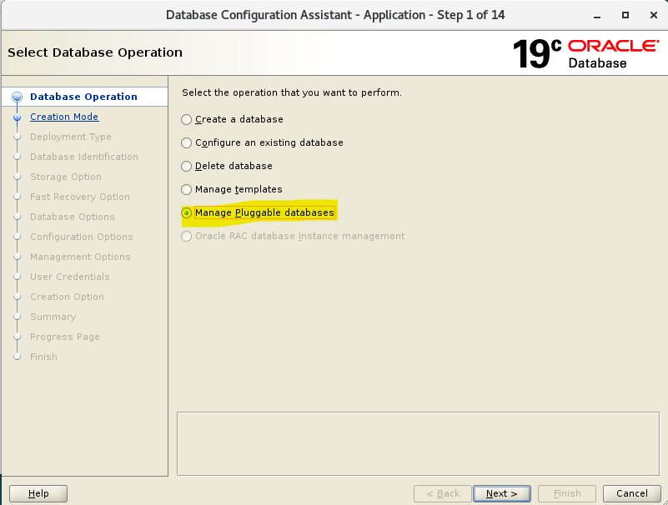Click the Summary step in sidebar
This screenshot has width=668, height=505.
click(53, 317)
